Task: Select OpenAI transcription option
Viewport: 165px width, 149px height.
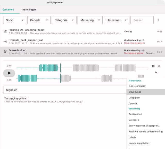Action: coord(146,103)
